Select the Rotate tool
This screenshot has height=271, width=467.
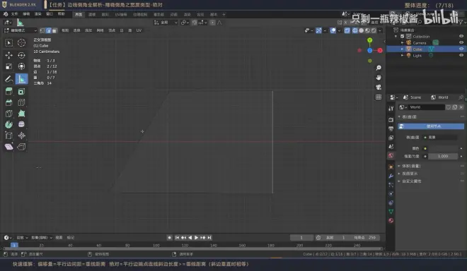pos(21,55)
